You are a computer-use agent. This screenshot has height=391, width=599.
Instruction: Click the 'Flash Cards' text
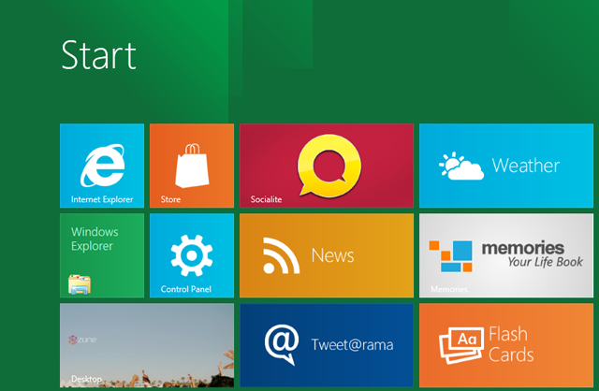(511, 344)
